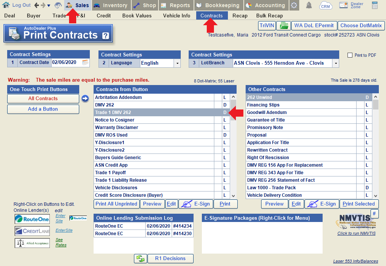Screen dimensions: 386x266
Task: Go to the Deal sub-tab
Action: click(x=9, y=16)
